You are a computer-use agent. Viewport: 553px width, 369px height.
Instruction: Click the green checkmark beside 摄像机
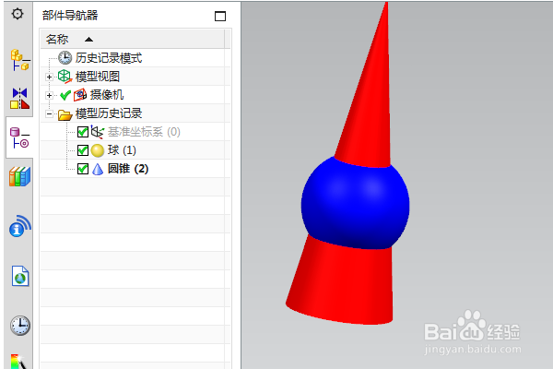65,95
